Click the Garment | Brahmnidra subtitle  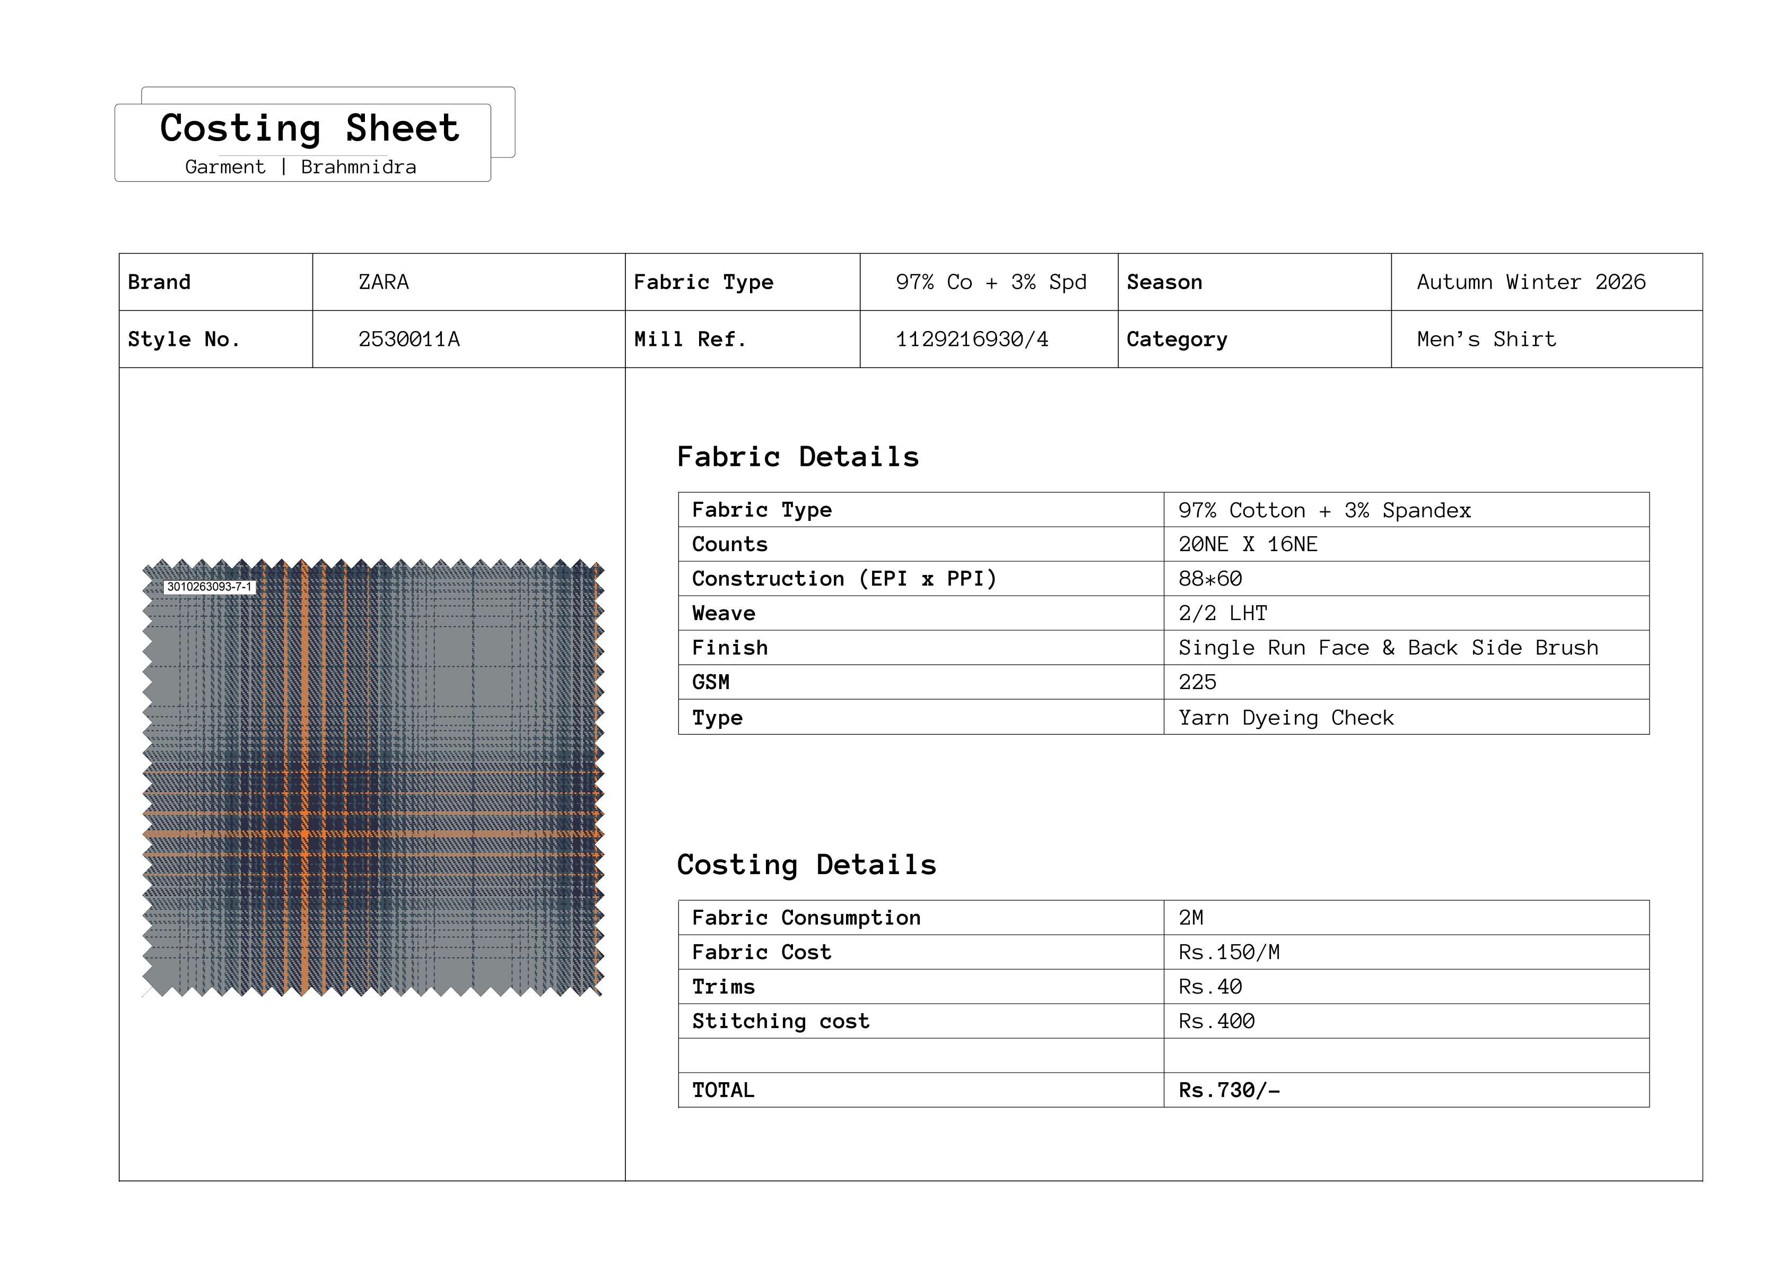click(300, 167)
